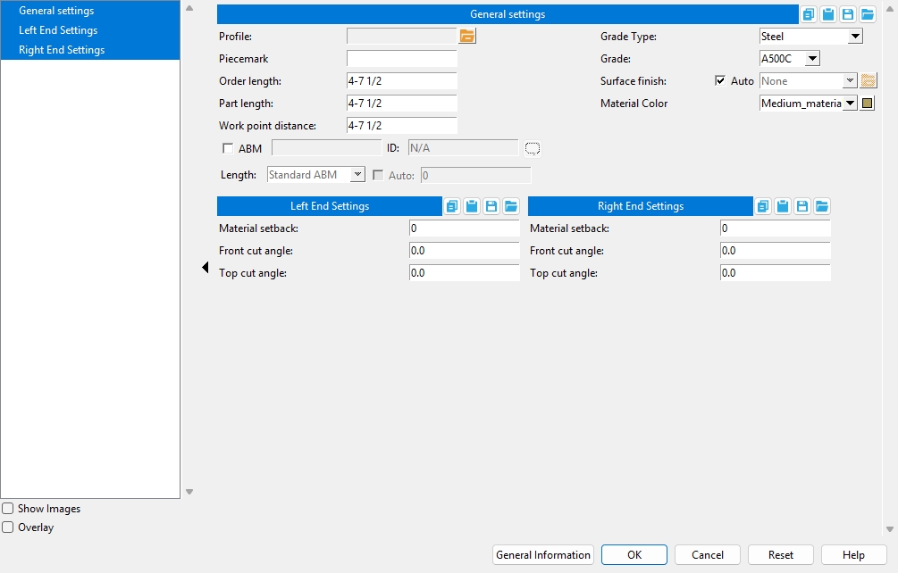Save General settings with the floppy icon

coord(848,14)
